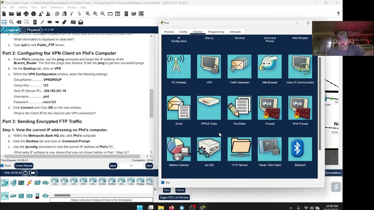Switch to Logical workspace view
The height and width of the screenshot is (210, 374).
[10, 30]
